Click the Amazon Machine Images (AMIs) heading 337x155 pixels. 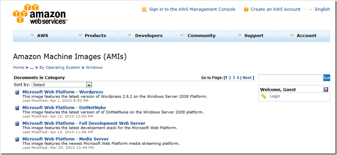click(70, 56)
